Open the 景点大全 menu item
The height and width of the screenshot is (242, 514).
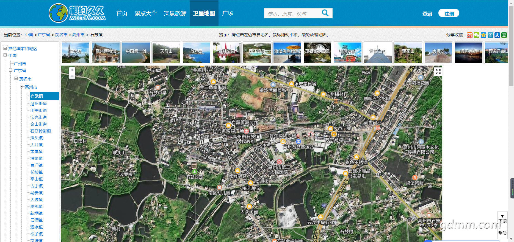pos(146,13)
